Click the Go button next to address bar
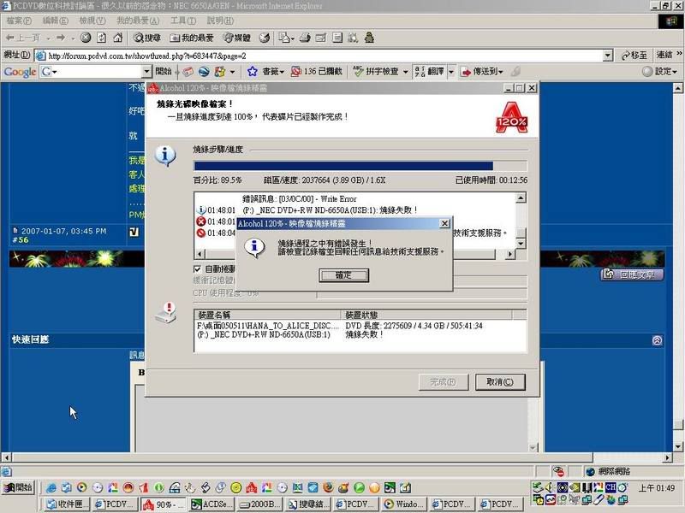 pyautogui.click(x=634, y=56)
